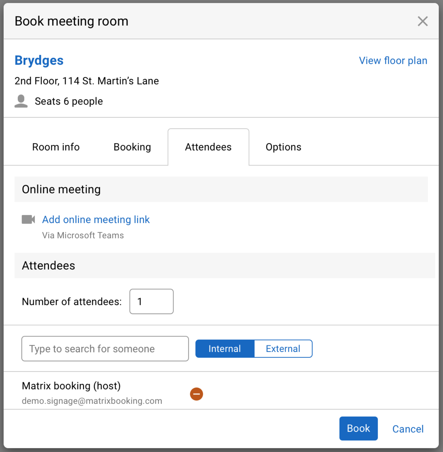Select the Attendees tab
The image size is (443, 452).
pyautogui.click(x=208, y=147)
